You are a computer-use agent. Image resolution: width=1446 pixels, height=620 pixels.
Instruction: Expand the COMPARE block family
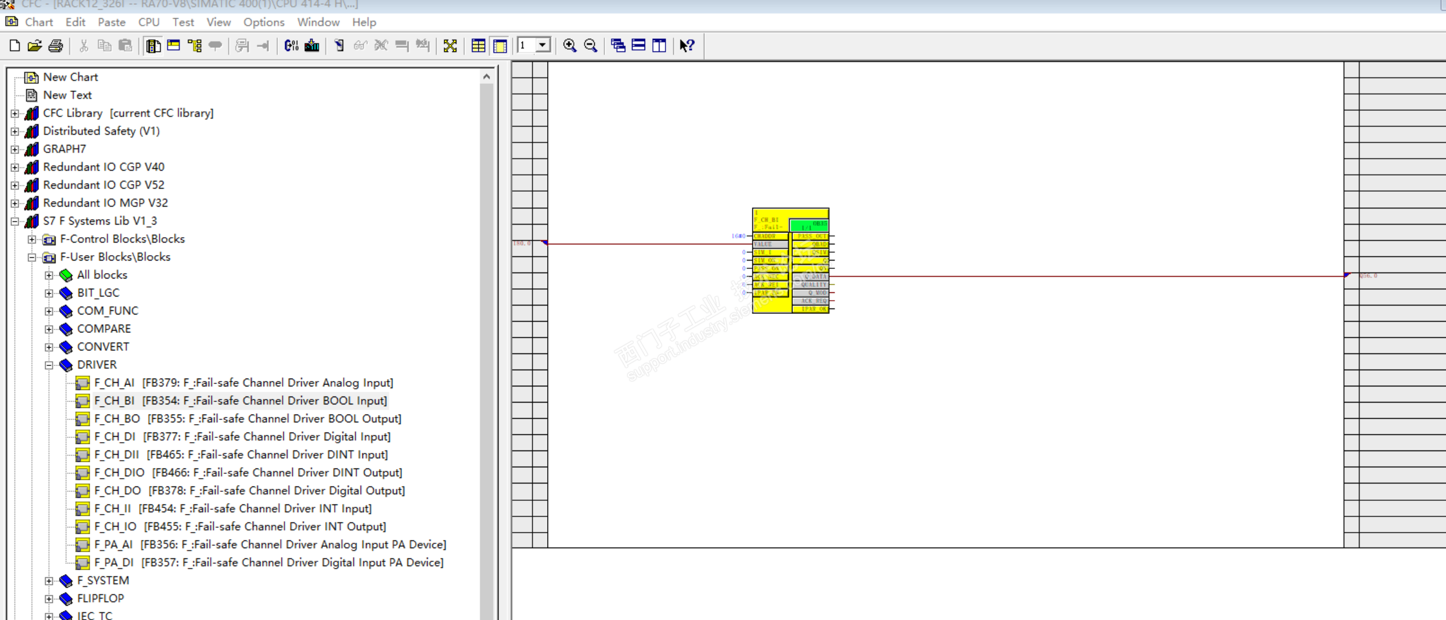[x=49, y=329]
